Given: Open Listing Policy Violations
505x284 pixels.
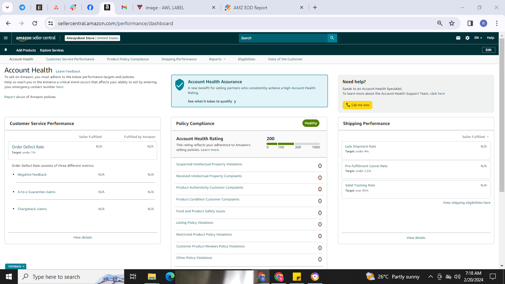Looking at the screenshot, I should 195,223.
